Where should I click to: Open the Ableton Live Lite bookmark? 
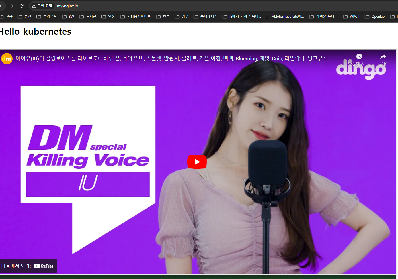(x=285, y=17)
